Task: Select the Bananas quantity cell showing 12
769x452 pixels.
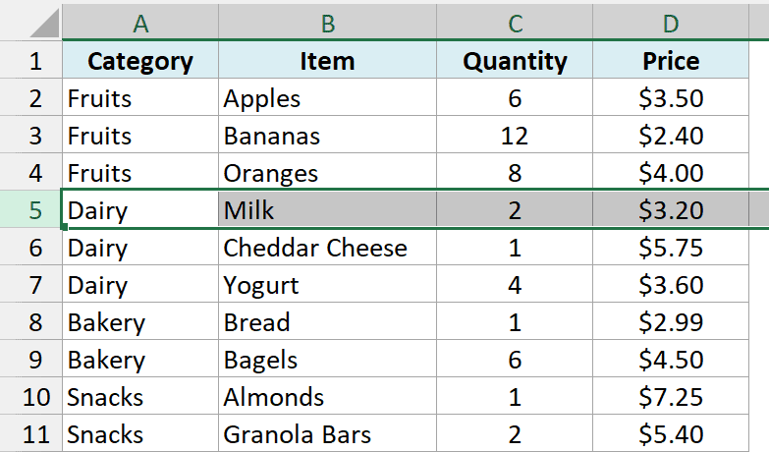Action: pos(515,136)
